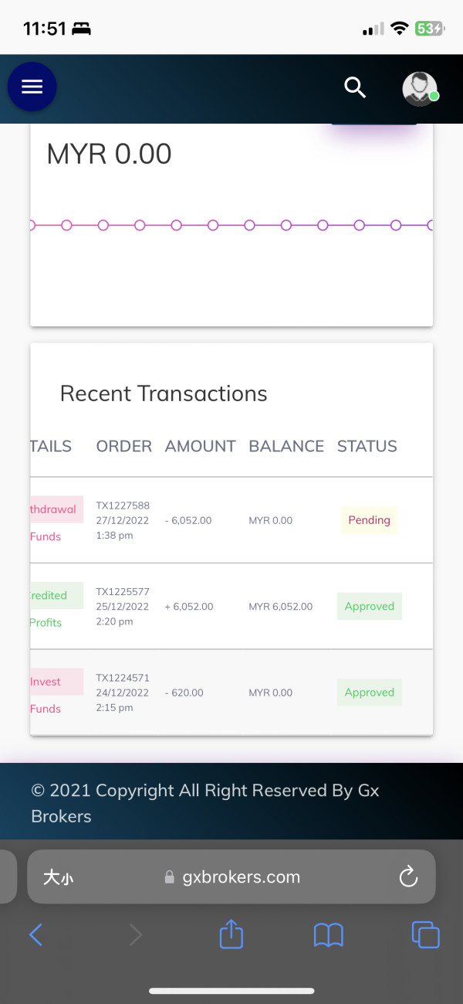The image size is (463, 1004).
Task: Reload the page with refresh icon
Action: pos(407,876)
